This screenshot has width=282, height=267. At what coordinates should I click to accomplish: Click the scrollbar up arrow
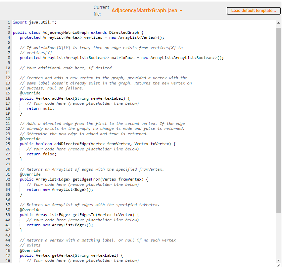(278, 23)
